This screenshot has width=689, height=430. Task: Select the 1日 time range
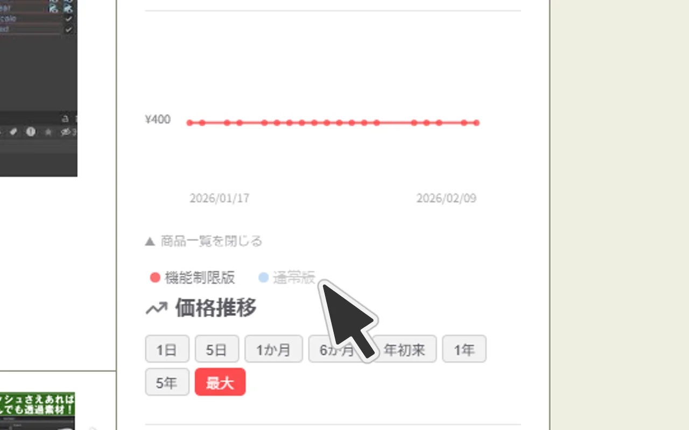(167, 349)
